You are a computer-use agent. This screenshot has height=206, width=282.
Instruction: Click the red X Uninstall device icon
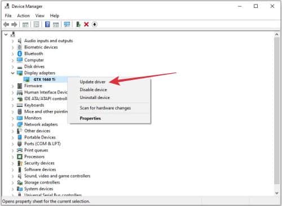pos(86,24)
